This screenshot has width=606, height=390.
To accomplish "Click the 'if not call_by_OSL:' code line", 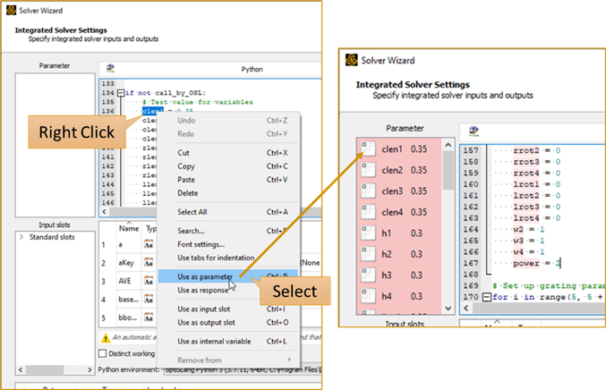I will coord(166,93).
